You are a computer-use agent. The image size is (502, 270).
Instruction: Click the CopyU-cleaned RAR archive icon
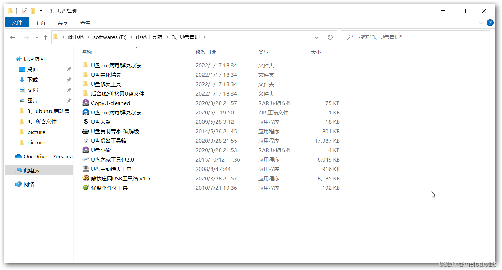tap(86, 103)
